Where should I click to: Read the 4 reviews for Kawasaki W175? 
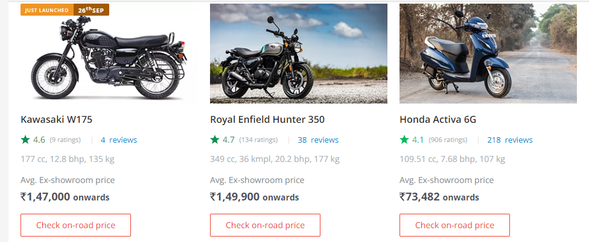pyautogui.click(x=119, y=140)
